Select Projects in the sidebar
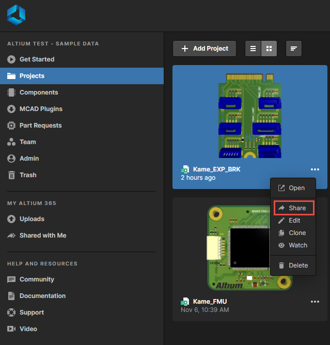This screenshot has height=345, width=330. point(82,76)
